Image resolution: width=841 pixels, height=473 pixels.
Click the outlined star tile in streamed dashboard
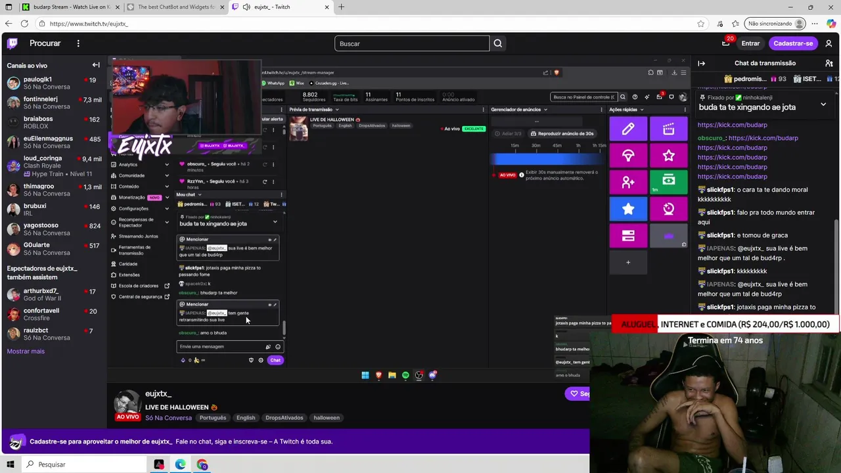coord(668,156)
